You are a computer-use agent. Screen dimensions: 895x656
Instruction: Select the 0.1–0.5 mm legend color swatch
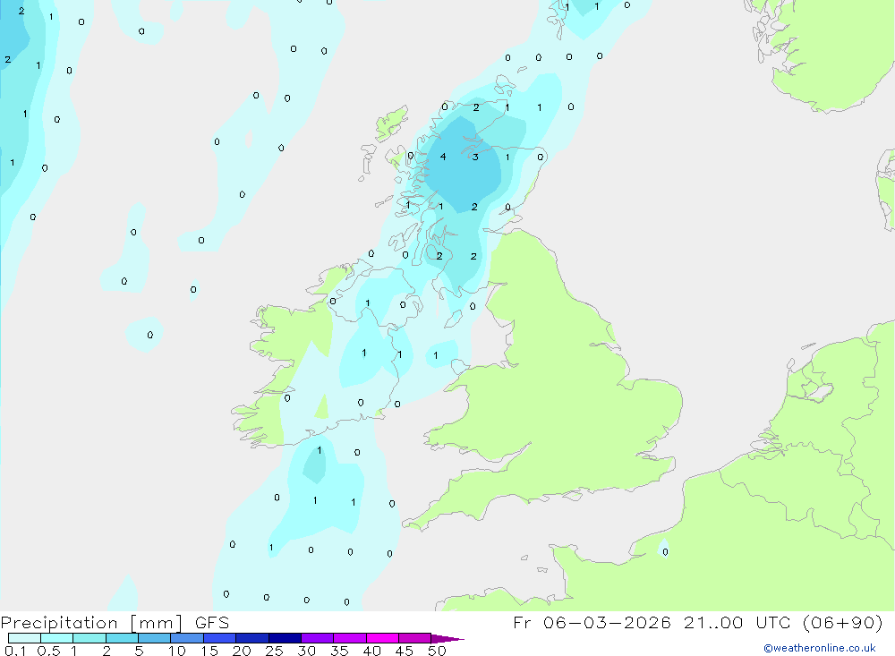pyautogui.click(x=24, y=638)
